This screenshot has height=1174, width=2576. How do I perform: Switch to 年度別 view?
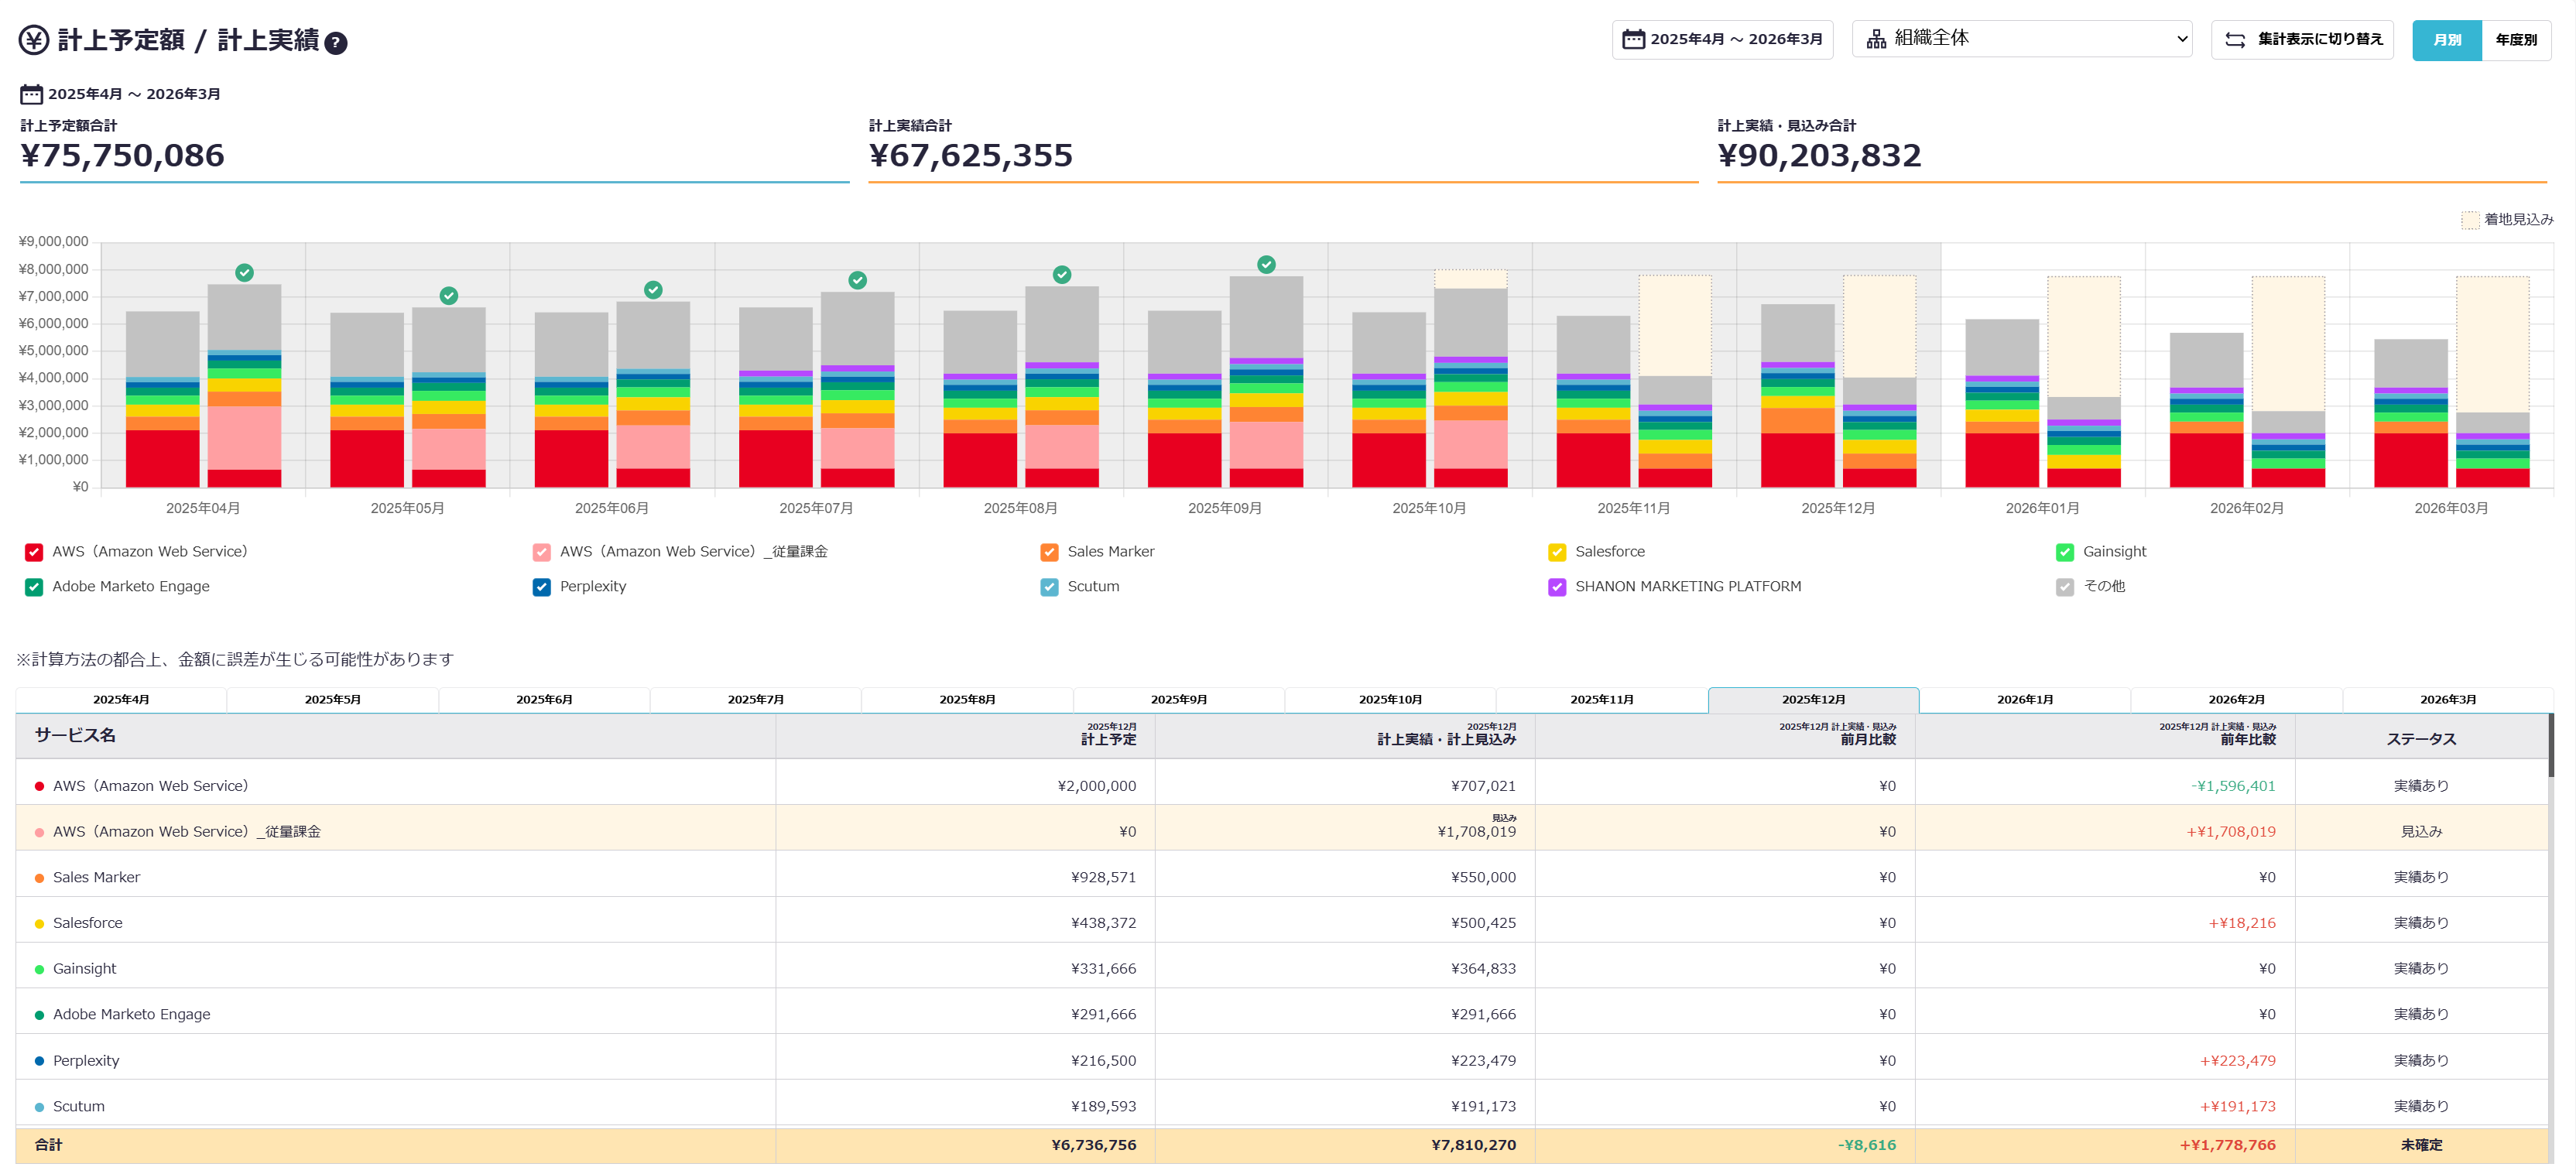point(2515,40)
